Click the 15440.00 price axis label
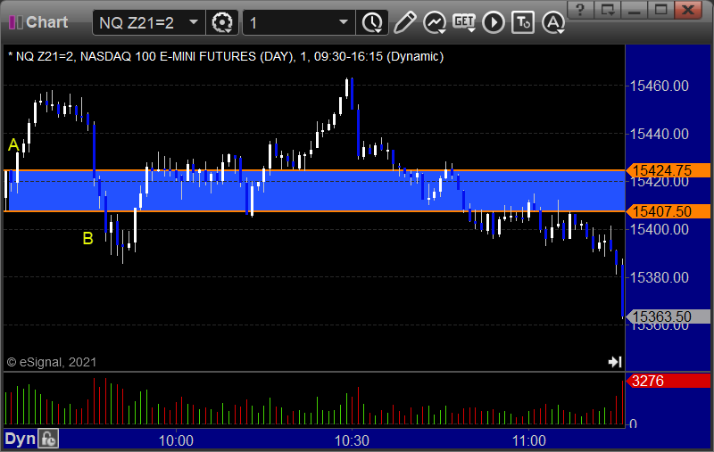 [x=659, y=134]
